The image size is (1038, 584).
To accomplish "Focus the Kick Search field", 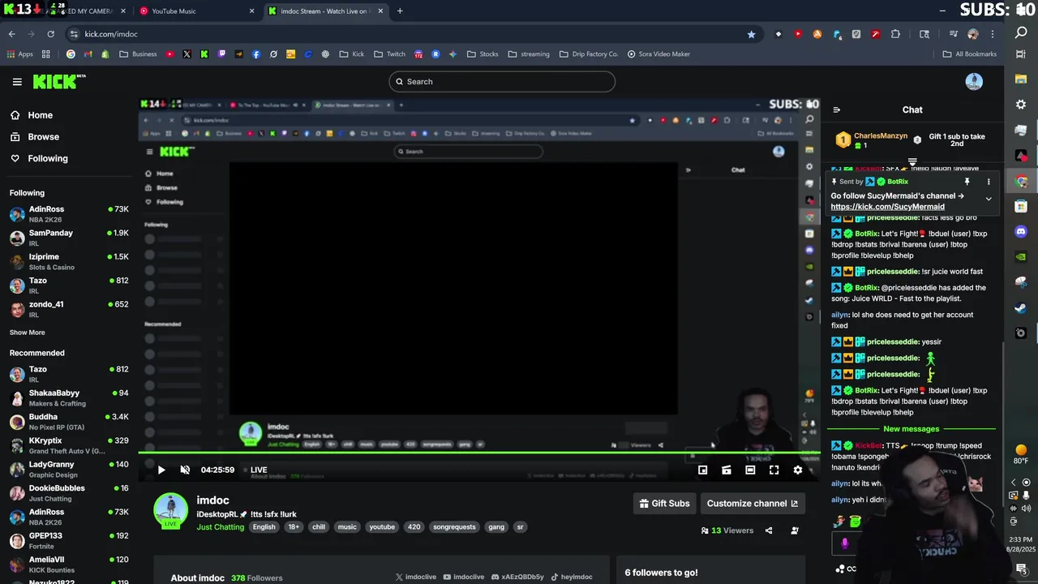I will click(x=502, y=81).
